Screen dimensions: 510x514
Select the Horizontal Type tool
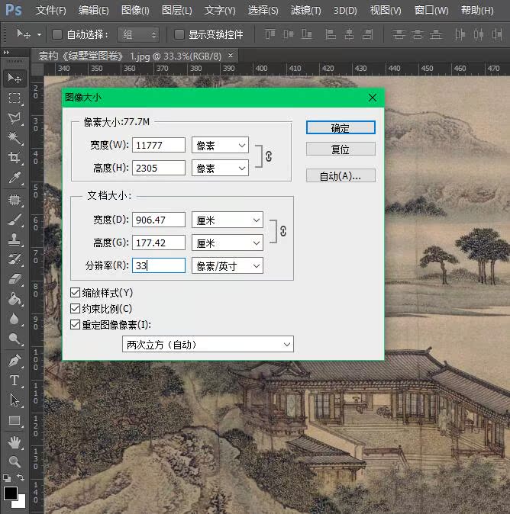[x=15, y=381]
